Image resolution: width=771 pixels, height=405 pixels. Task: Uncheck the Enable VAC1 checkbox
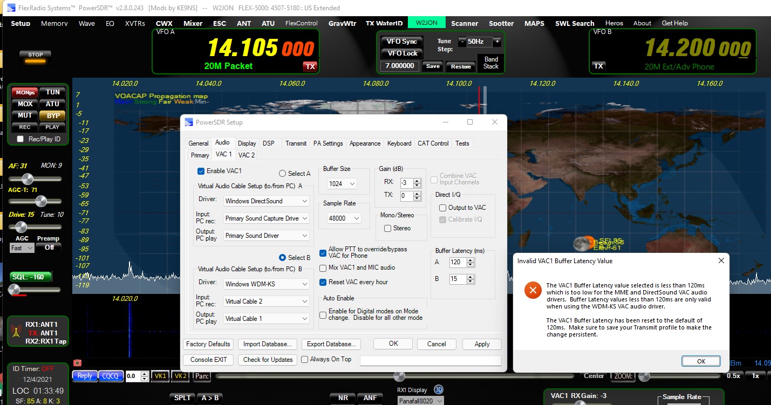coord(201,171)
